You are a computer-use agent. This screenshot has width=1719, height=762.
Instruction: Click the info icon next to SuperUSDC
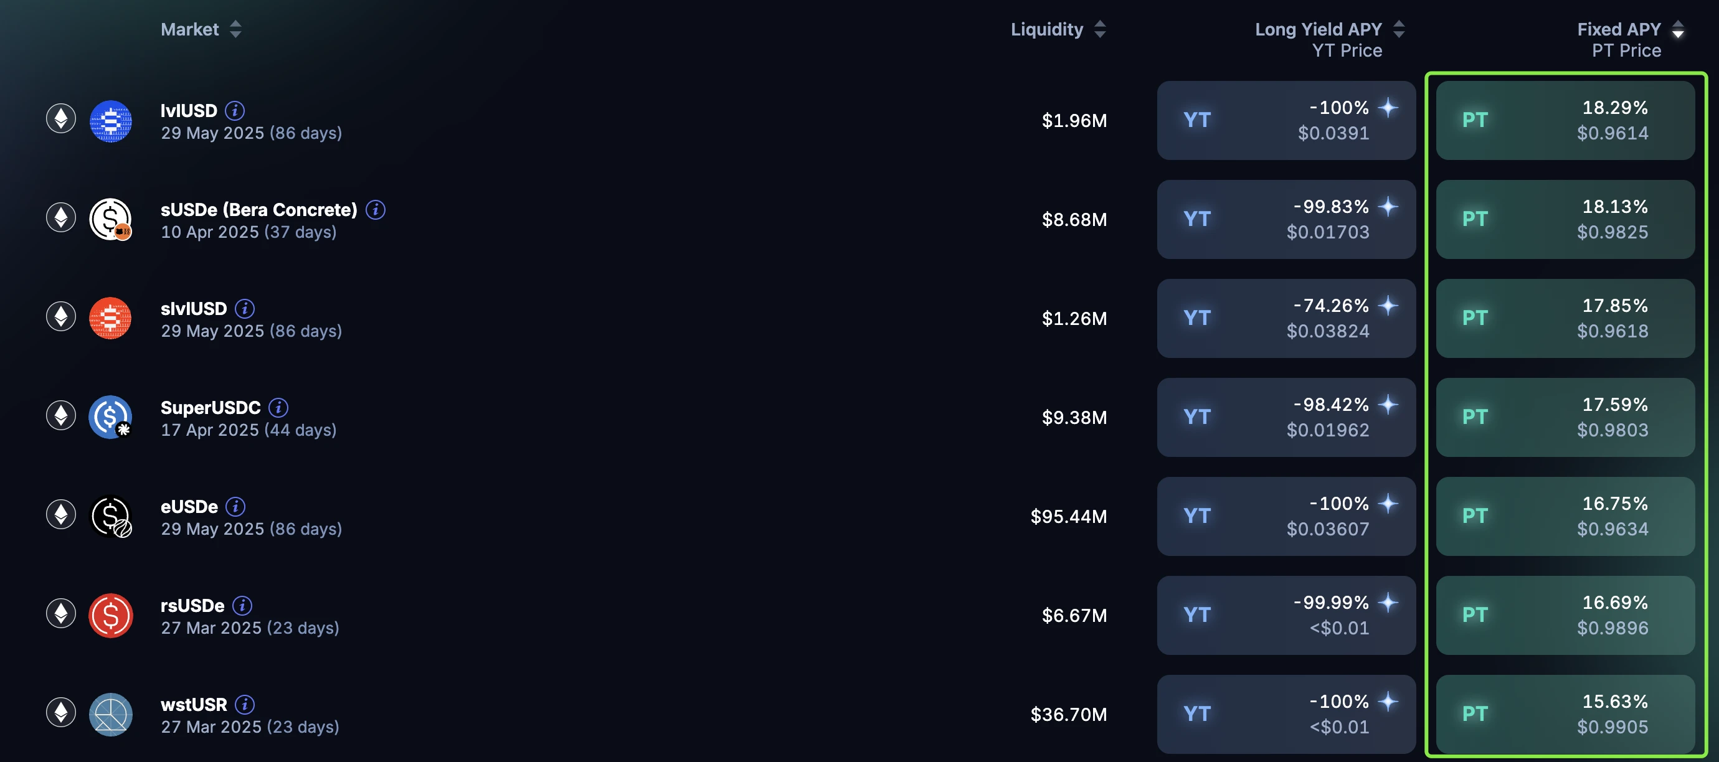[x=278, y=407]
